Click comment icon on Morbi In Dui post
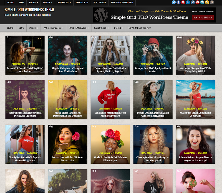The width and height of the screenshot is (222, 193). pyautogui.click(x=94, y=127)
